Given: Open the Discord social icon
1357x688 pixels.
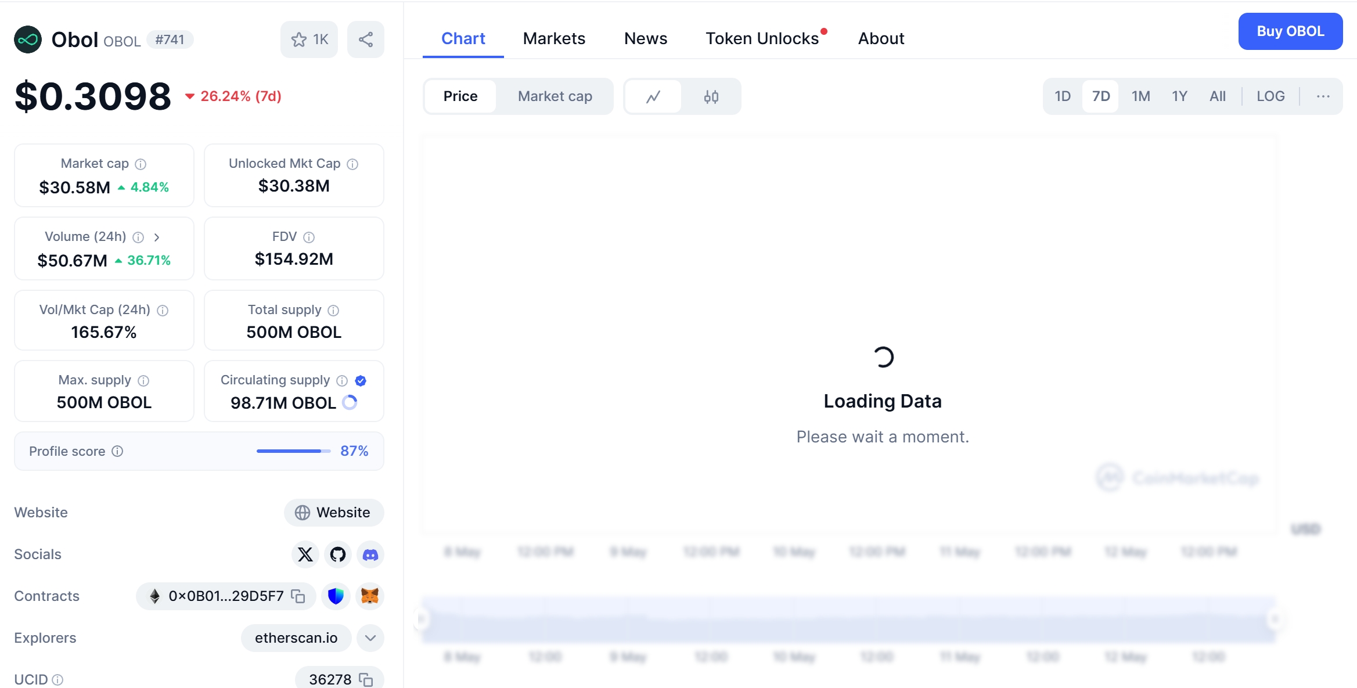Looking at the screenshot, I should (x=370, y=554).
